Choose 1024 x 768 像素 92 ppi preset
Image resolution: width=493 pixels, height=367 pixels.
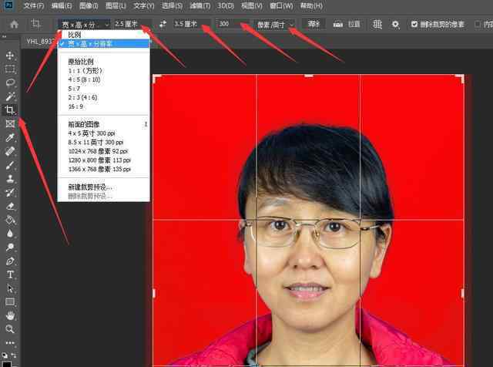103,151
